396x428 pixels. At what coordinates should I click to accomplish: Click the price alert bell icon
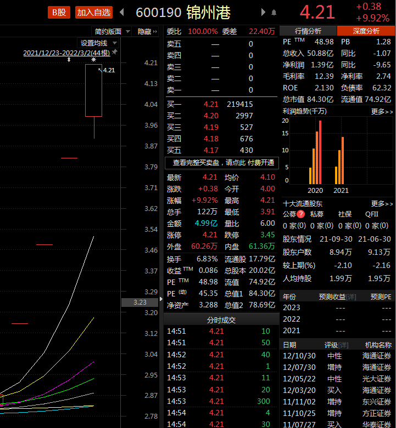(x=274, y=12)
